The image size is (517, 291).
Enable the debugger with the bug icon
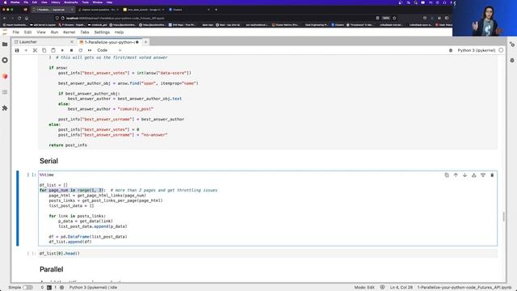[x=451, y=50]
